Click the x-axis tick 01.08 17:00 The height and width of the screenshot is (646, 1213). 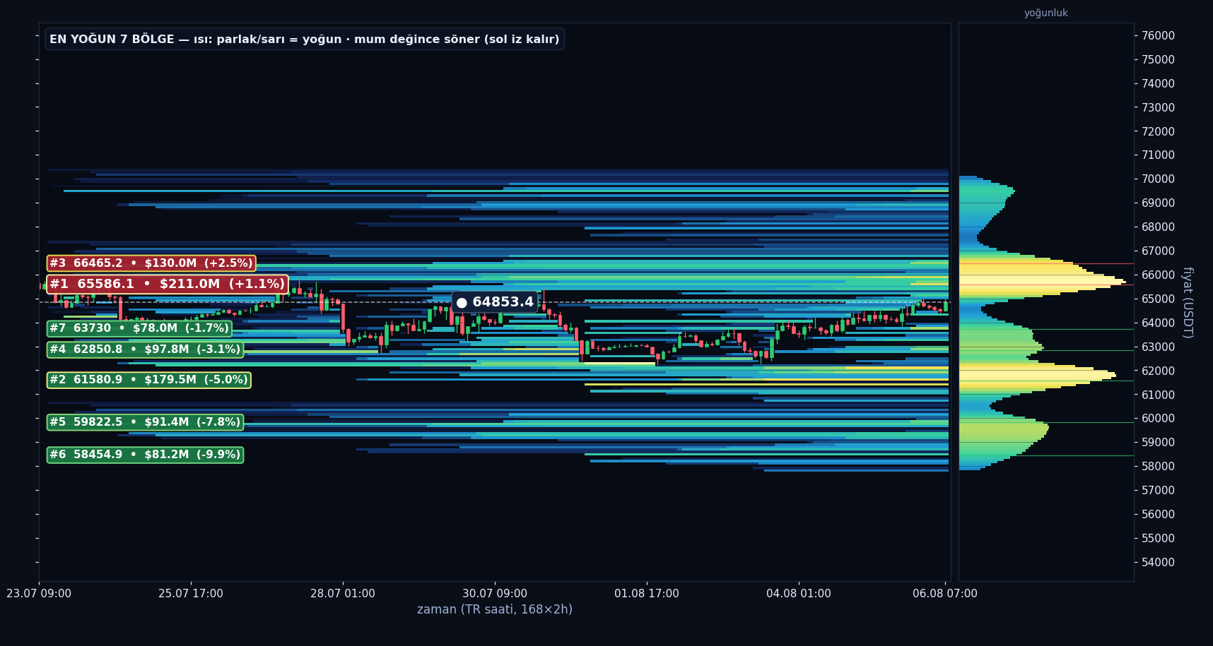pyautogui.click(x=647, y=594)
